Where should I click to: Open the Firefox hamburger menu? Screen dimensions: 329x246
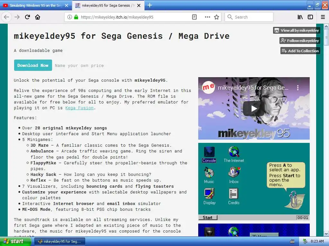pos(323,17)
